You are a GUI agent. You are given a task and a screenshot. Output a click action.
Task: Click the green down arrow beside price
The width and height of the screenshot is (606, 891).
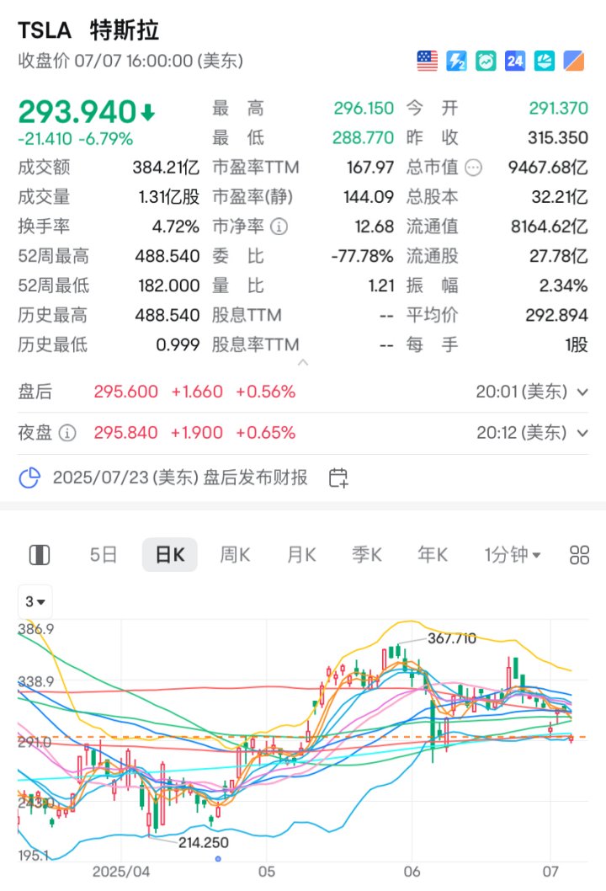coord(148,113)
